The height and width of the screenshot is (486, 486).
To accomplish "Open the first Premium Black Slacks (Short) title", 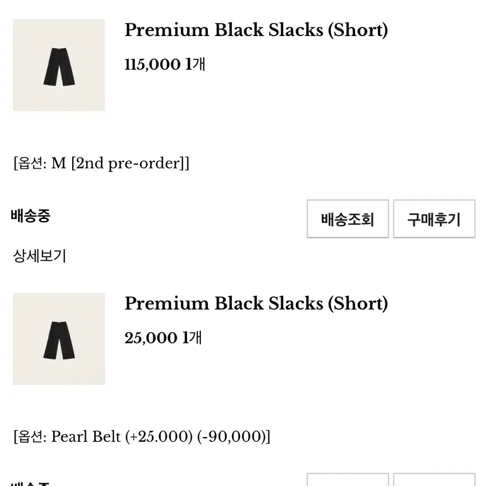I will [256, 30].
